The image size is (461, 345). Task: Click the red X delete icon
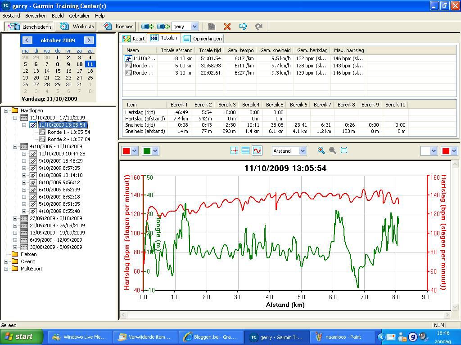(227, 27)
